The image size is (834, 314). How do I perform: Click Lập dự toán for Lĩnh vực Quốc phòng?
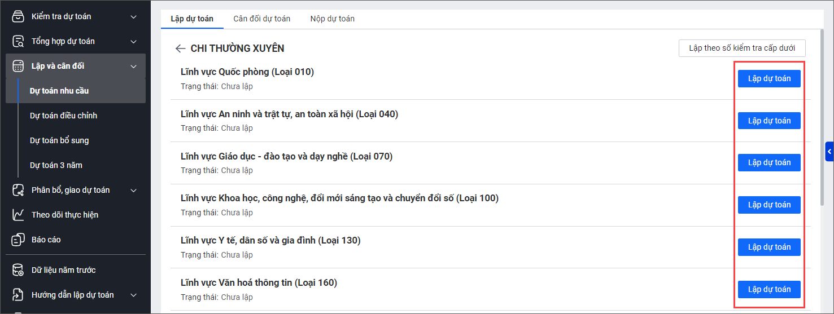(x=768, y=78)
